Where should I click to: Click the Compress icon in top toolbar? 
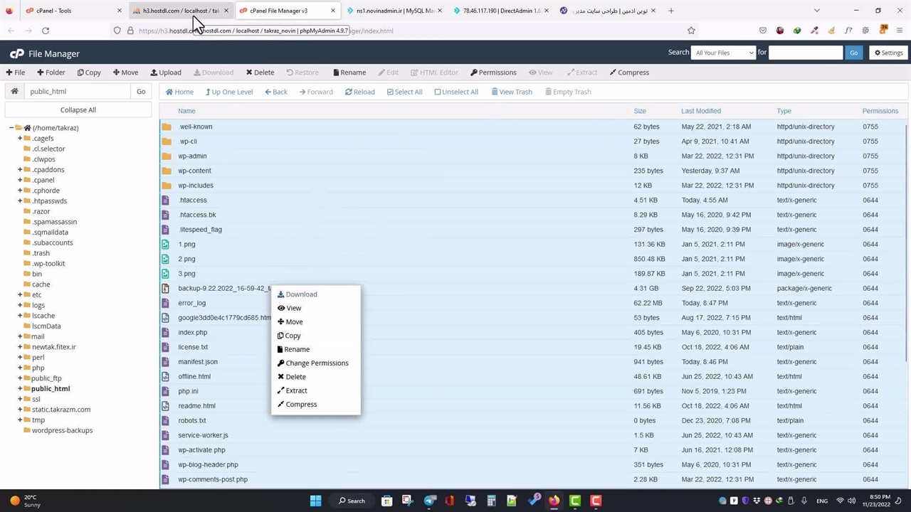pos(629,73)
